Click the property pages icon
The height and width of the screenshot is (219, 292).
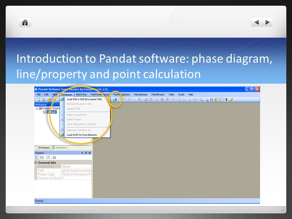(x=48, y=157)
